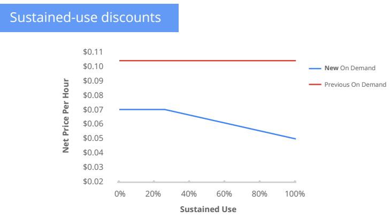Click the red Previous On Demand legend swatch
Screen dimensions: 391x218
click(315, 85)
